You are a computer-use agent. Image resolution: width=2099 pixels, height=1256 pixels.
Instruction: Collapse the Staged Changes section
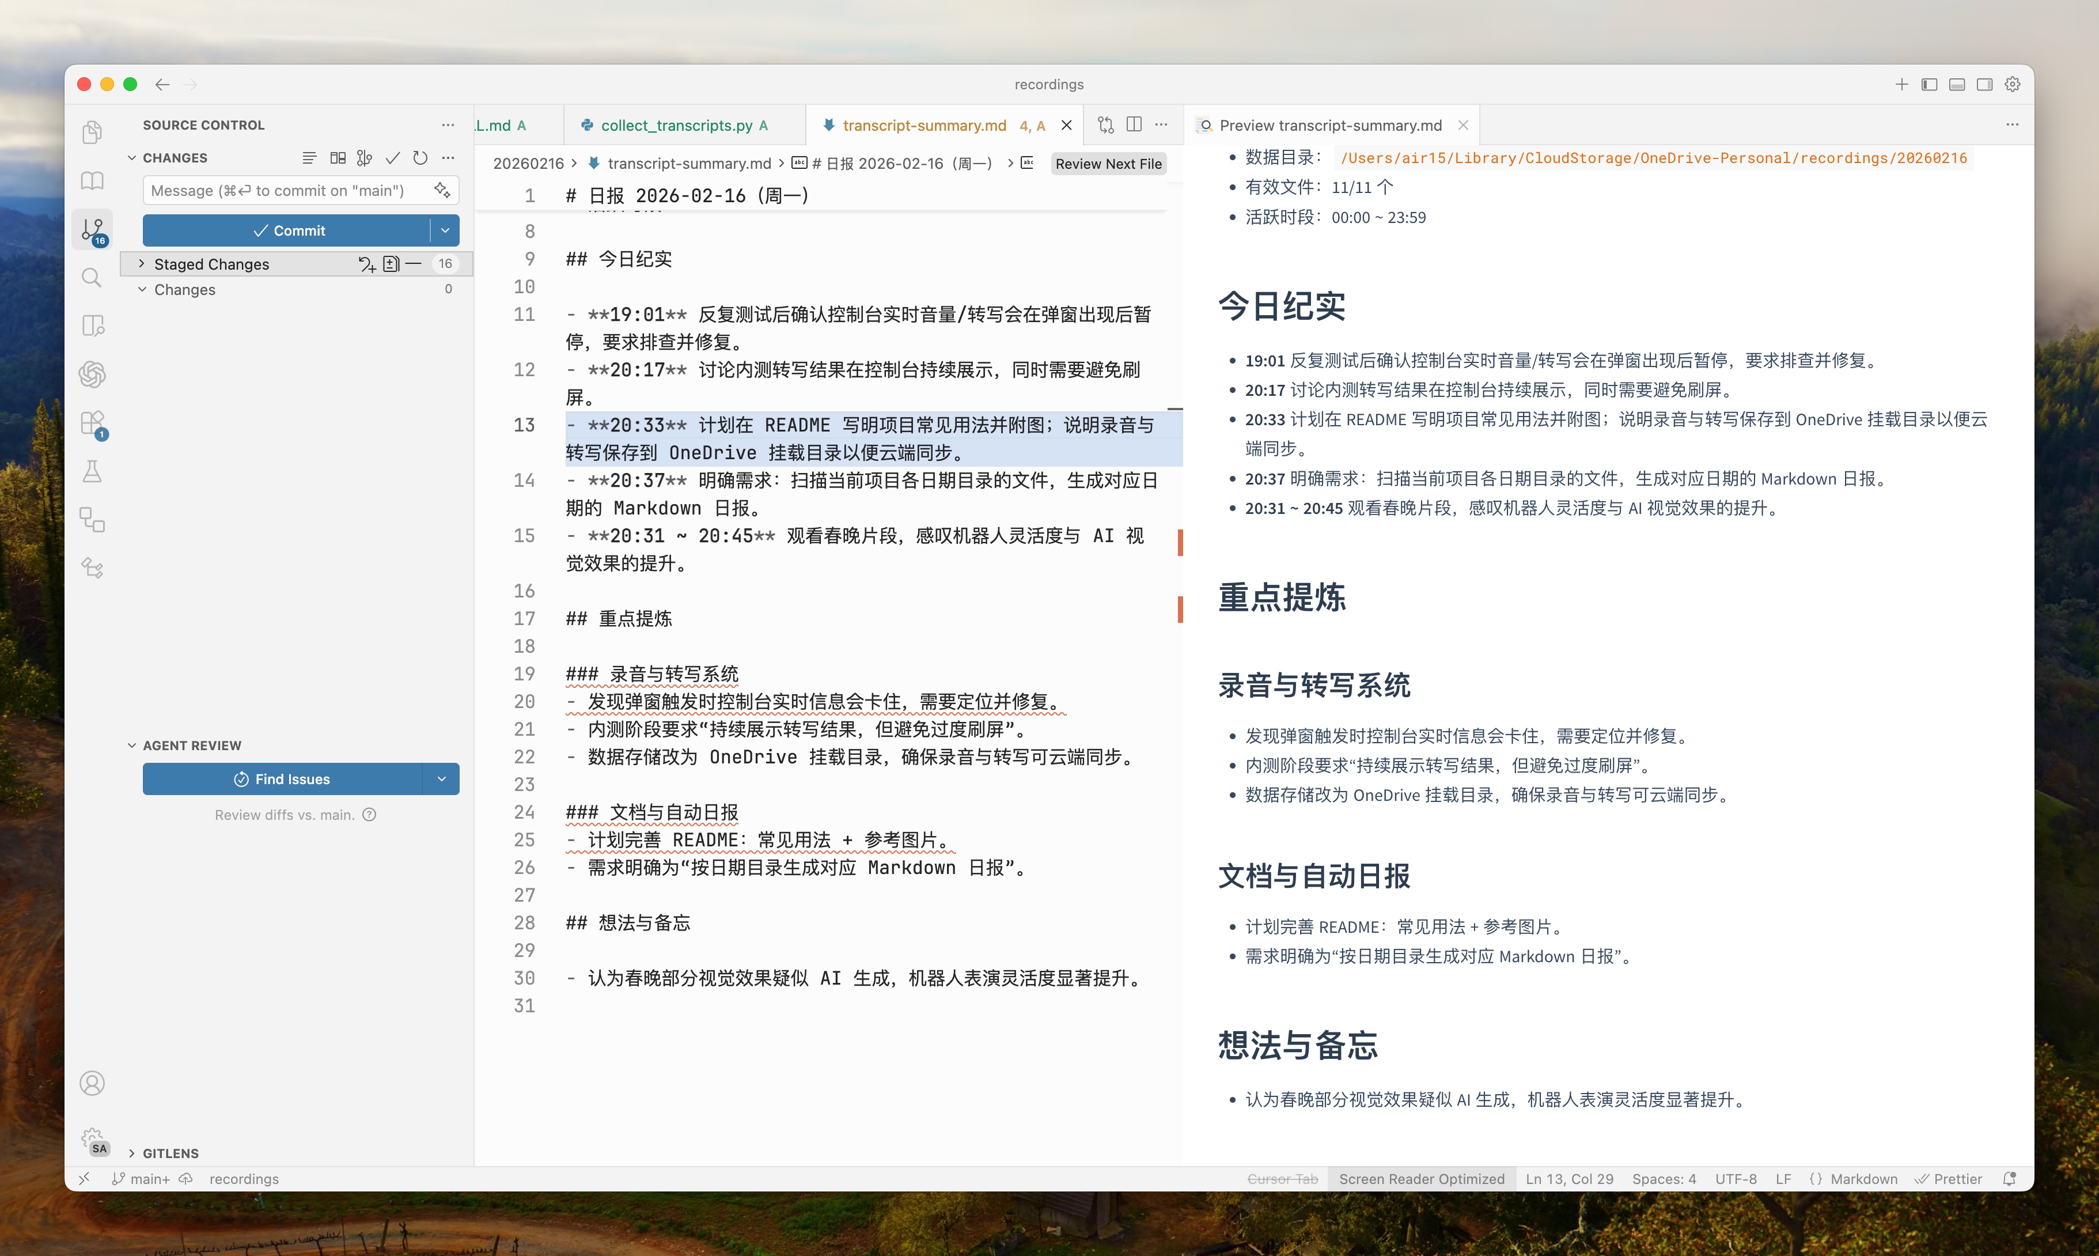click(x=142, y=263)
